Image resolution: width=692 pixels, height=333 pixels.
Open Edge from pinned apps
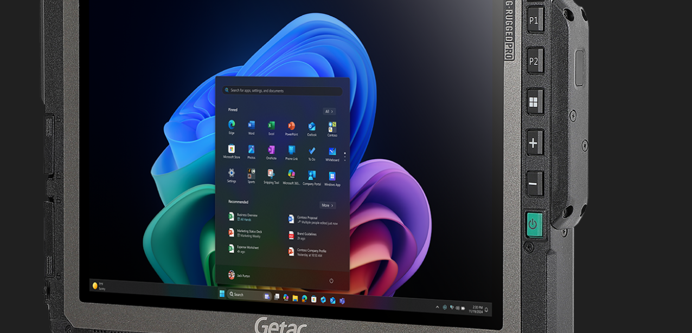tap(232, 127)
